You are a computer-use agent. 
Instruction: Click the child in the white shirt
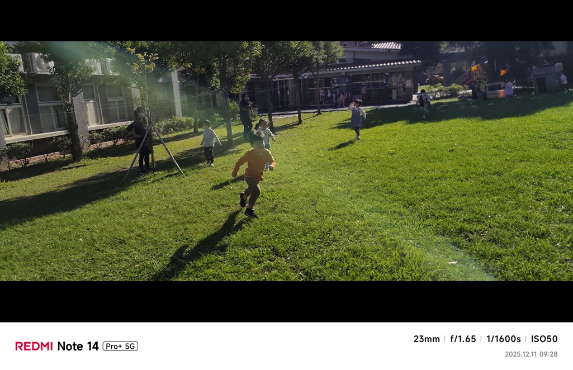click(210, 143)
